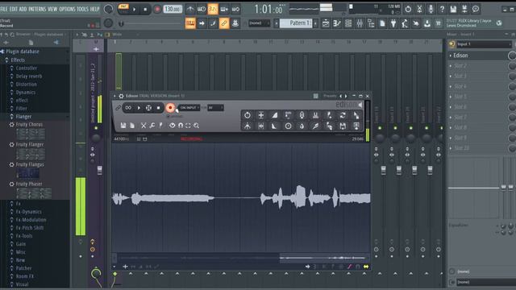Open the Fx-Pitch Shift folder

30,227
